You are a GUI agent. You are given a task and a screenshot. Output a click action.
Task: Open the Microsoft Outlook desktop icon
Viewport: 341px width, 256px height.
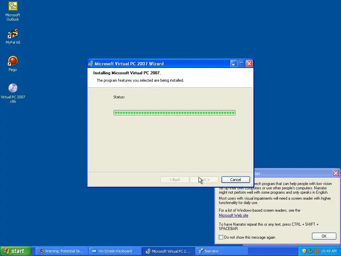[13, 11]
